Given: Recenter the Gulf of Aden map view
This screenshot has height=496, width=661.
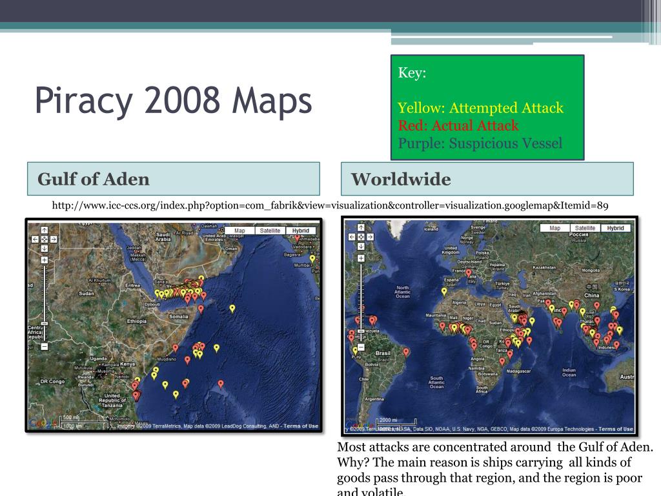Looking at the screenshot, I should click(45, 239).
